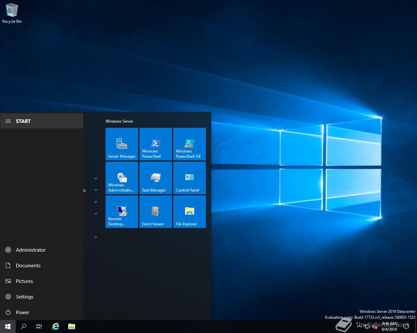Image resolution: width=417 pixels, height=333 pixels.
Task: Show hidden tray icons chevron
Action: [359, 326]
